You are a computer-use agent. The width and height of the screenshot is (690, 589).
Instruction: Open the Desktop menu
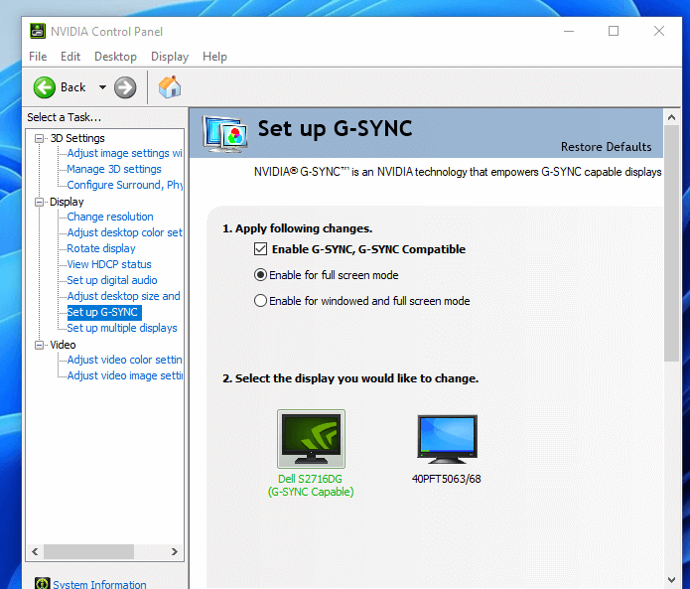[x=116, y=57]
